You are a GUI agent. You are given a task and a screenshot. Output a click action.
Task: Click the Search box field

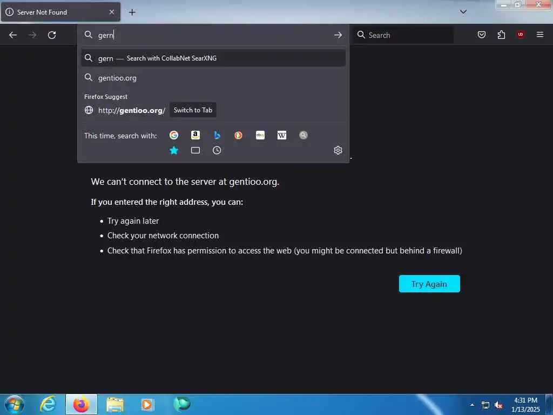coord(404,35)
